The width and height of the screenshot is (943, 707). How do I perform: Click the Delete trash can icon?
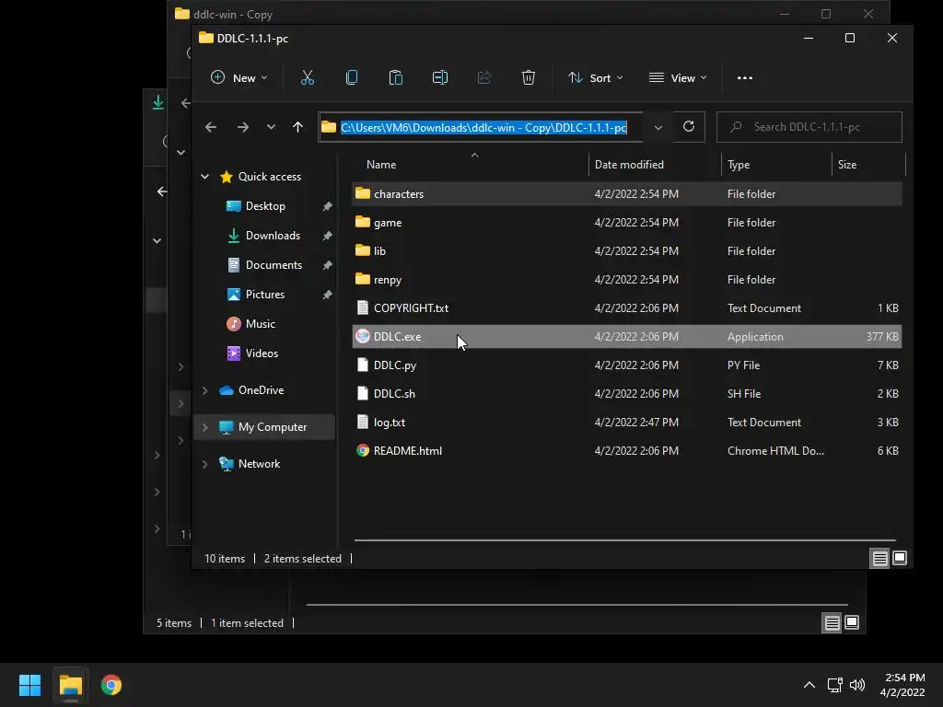[528, 77]
